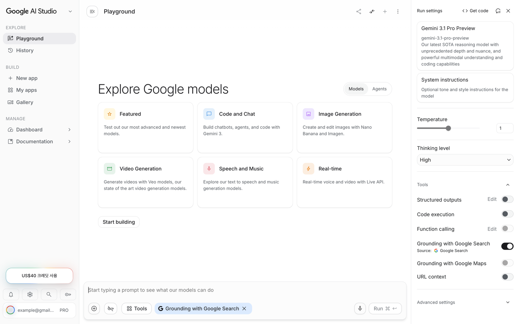Enable the Structured outputs toggle

click(x=507, y=199)
